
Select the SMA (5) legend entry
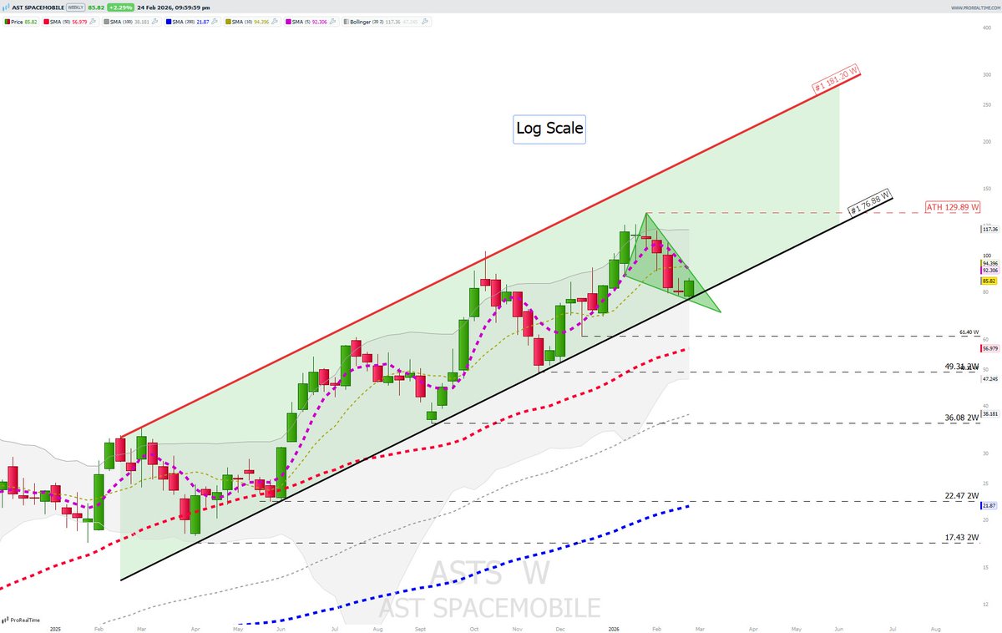[x=312, y=22]
